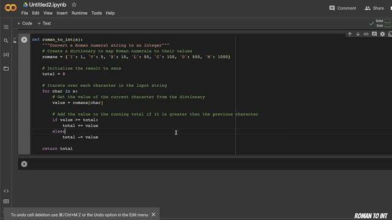Open the View menu
This screenshot has height=220, width=392.
(48, 13)
